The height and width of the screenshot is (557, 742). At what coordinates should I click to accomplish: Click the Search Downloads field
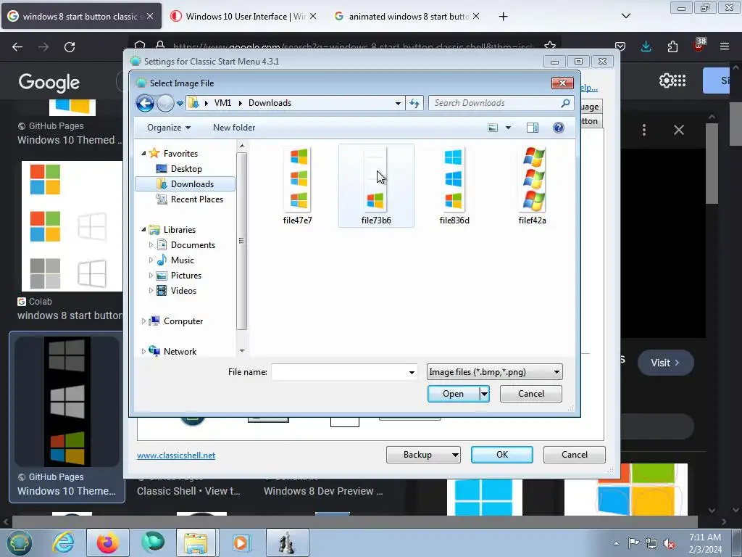pos(501,103)
